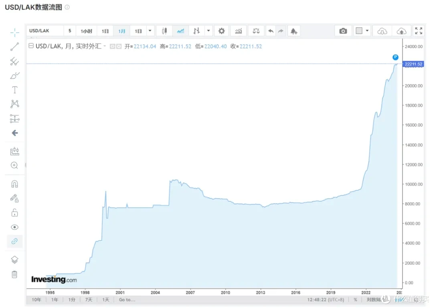Switch to the 1月 interval tab
Image resolution: width=433 pixels, height=308 pixels.
[x=122, y=31]
